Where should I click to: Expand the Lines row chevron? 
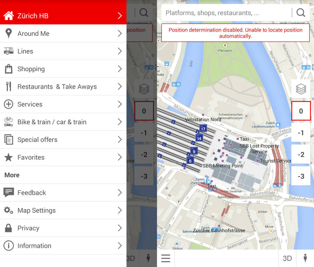click(120, 51)
